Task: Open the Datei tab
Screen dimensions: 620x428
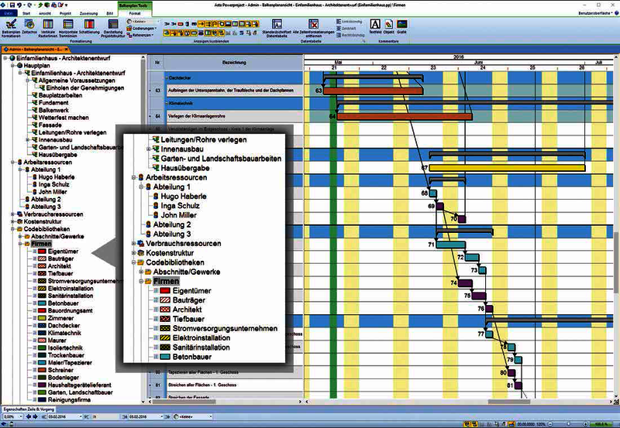Action: 9,13
